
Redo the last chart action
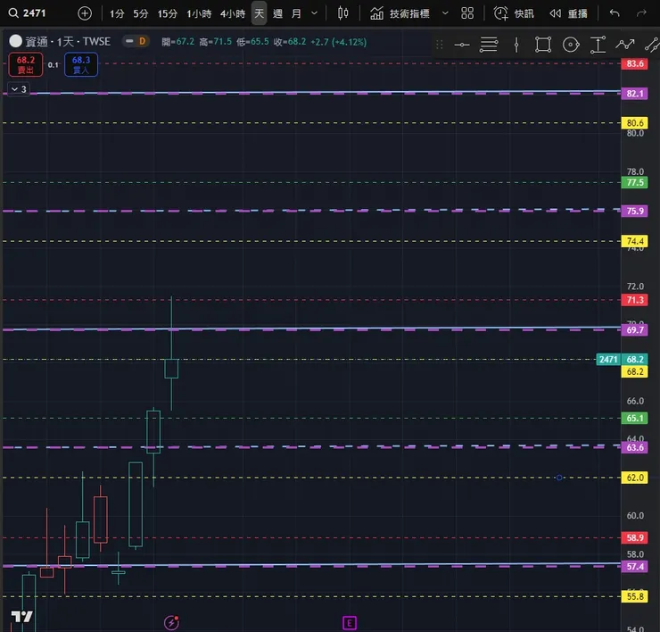641,13
